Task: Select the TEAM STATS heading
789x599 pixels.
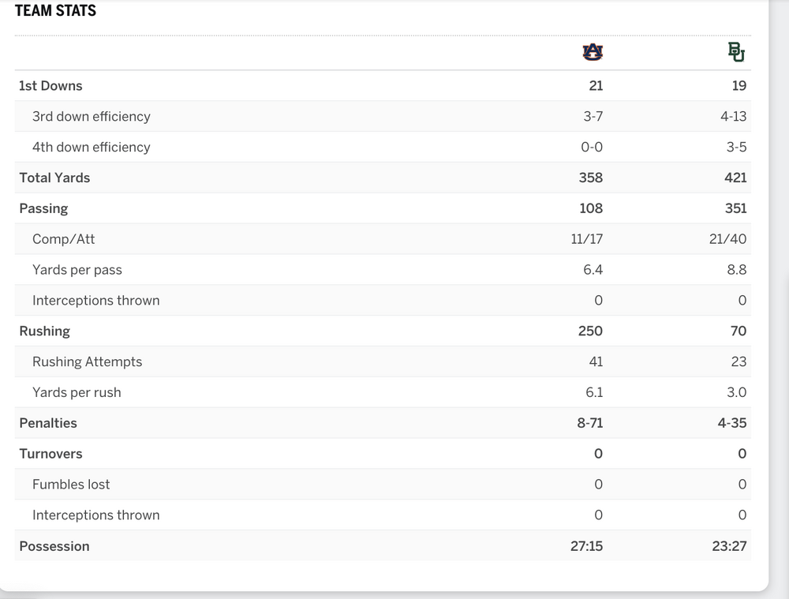Action: (x=55, y=10)
